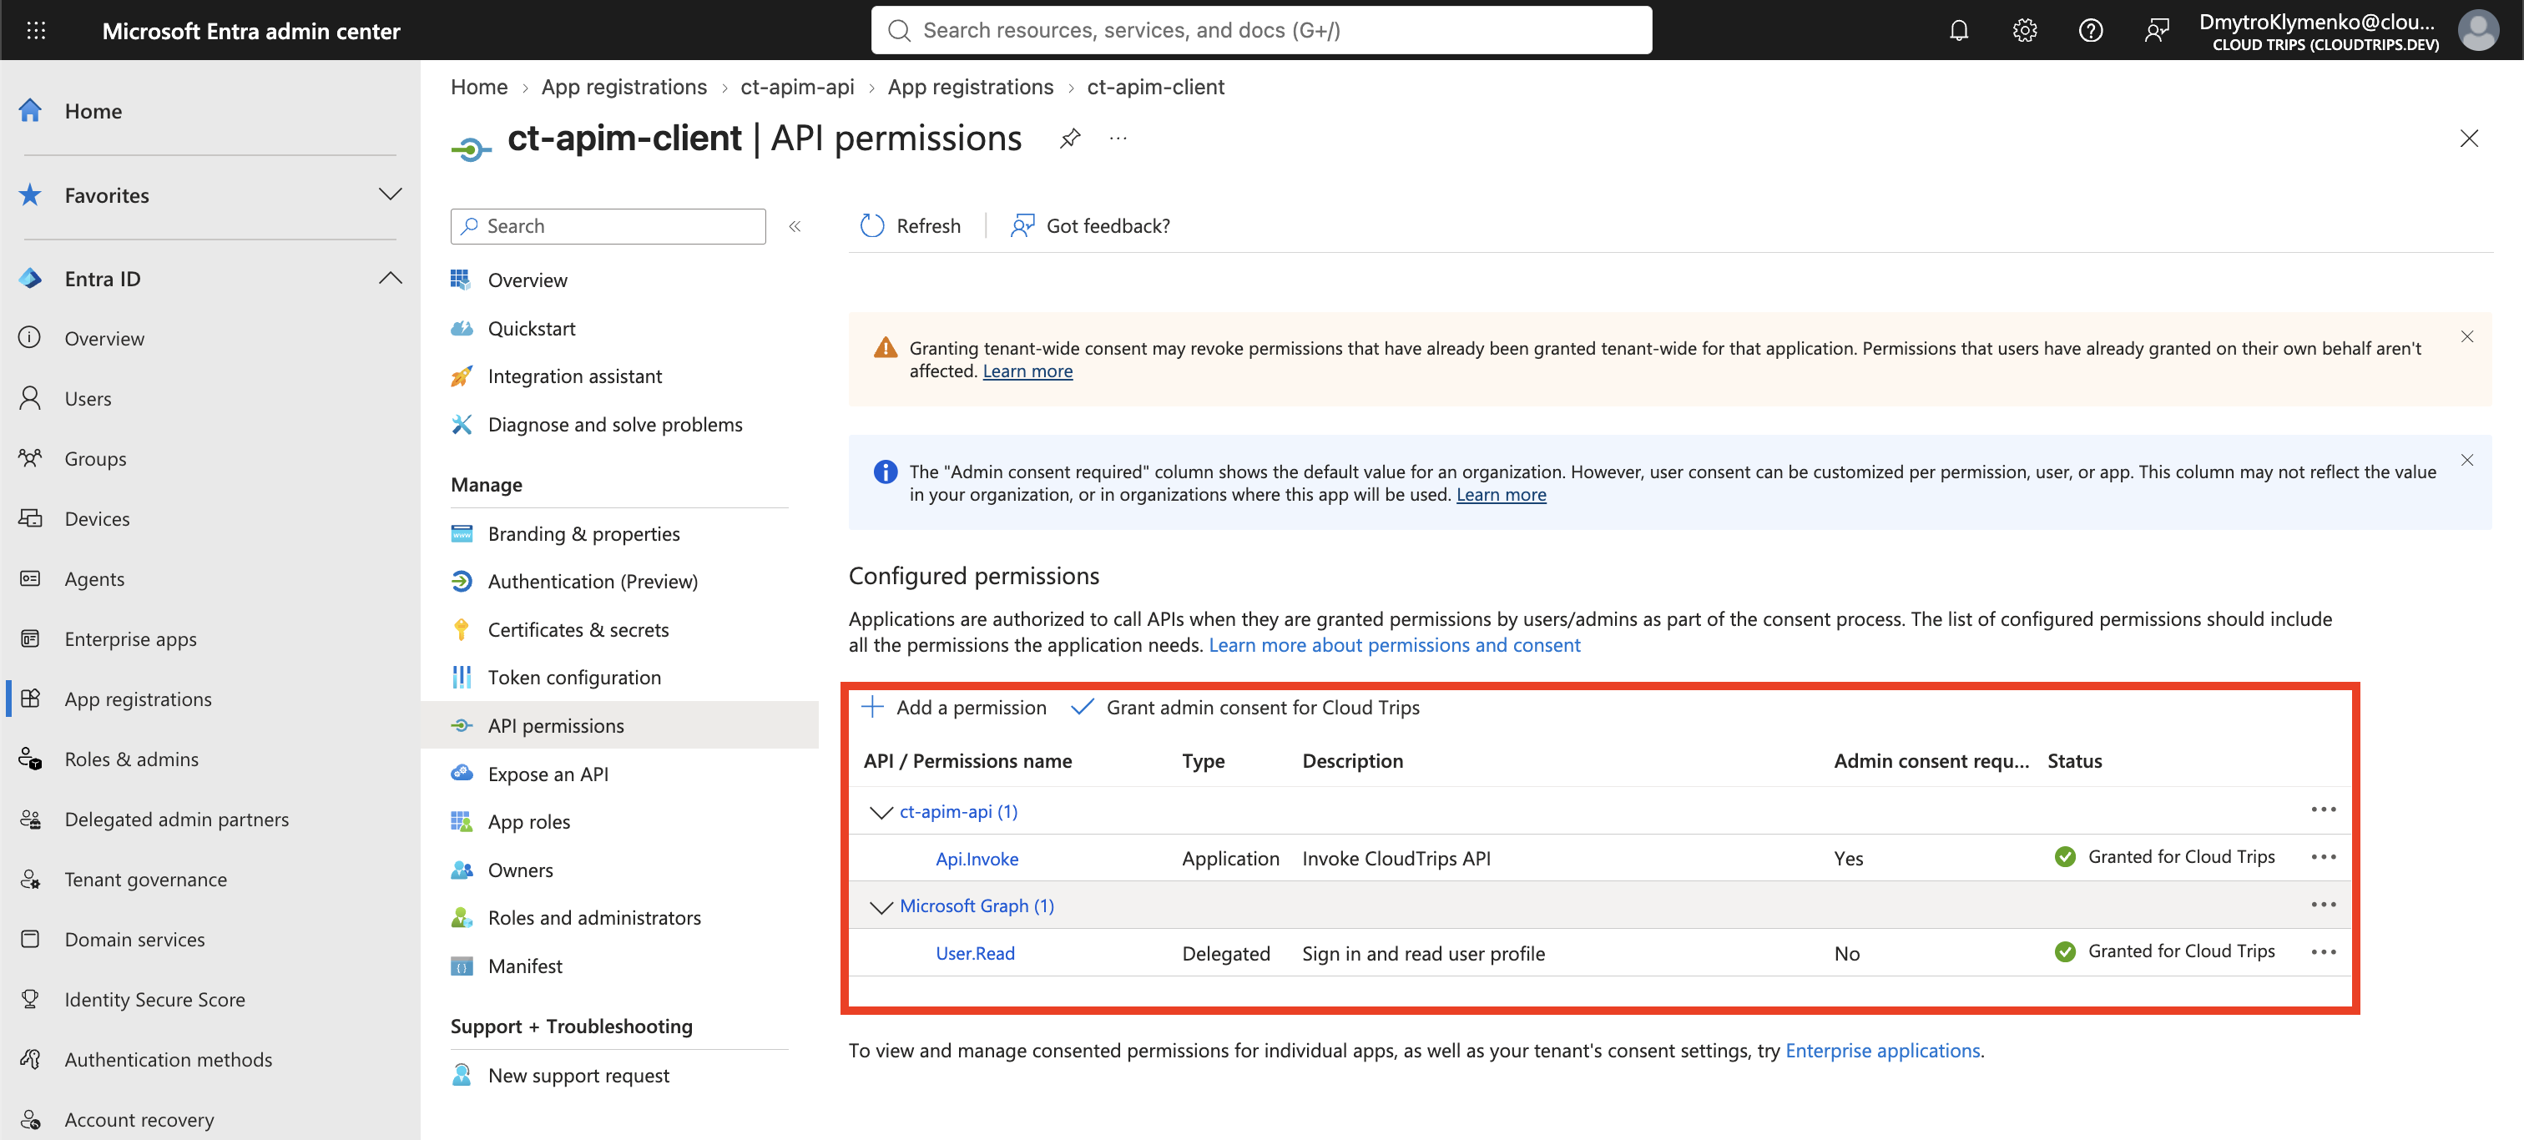Open App roles menu item
The image size is (2524, 1140).
529,822
